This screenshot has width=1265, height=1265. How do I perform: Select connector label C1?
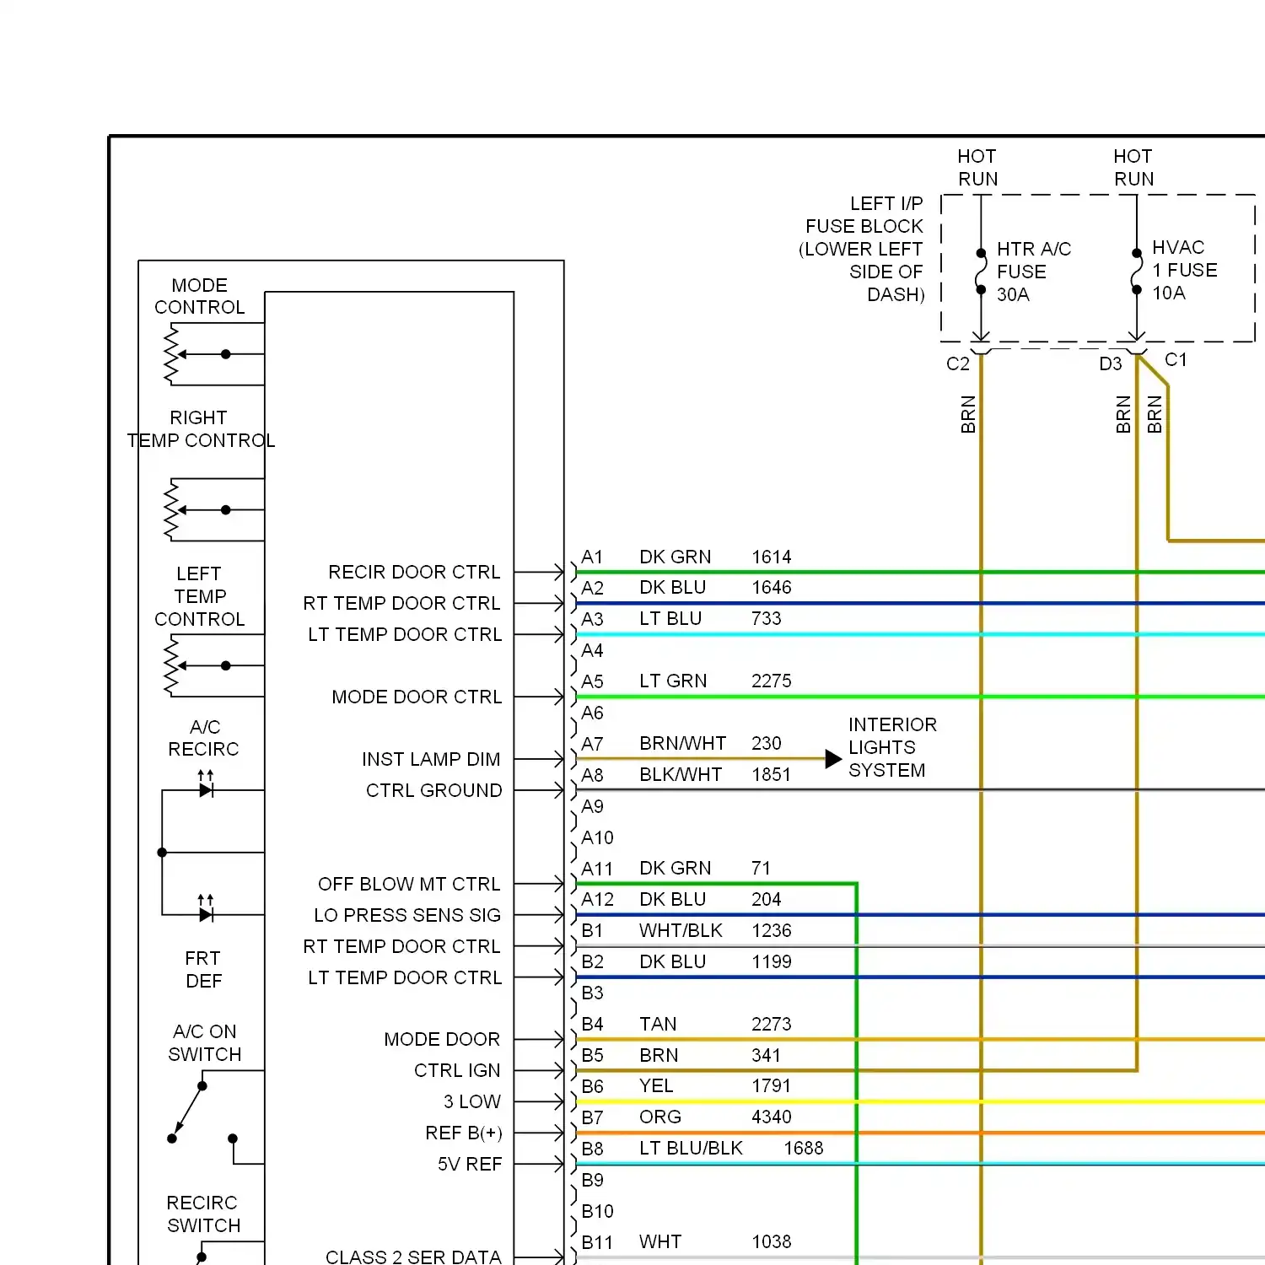1176,360
